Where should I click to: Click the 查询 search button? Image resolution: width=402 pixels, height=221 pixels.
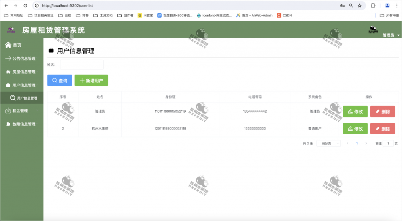[x=60, y=80]
